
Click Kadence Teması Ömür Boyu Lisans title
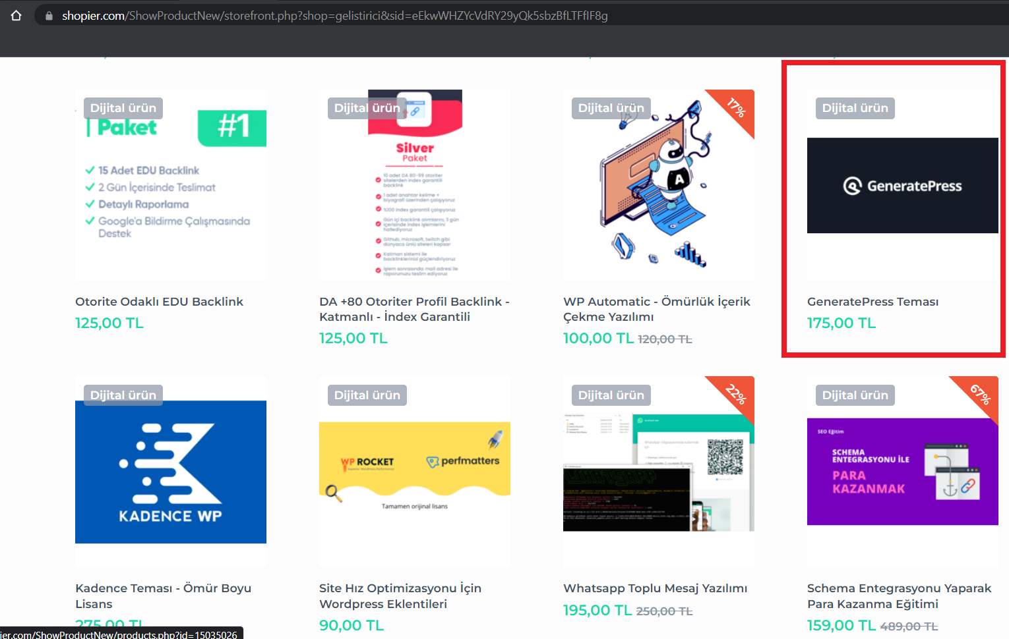(x=163, y=596)
